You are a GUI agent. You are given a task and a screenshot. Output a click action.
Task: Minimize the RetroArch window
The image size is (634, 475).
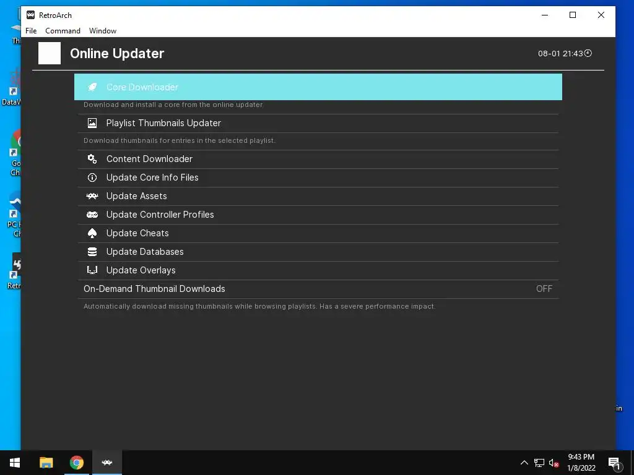[545, 15]
